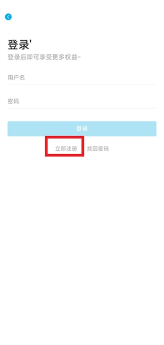The width and height of the screenshot is (164, 345).
Task: Choose 立即注册 inside the red box
Action: tap(66, 149)
